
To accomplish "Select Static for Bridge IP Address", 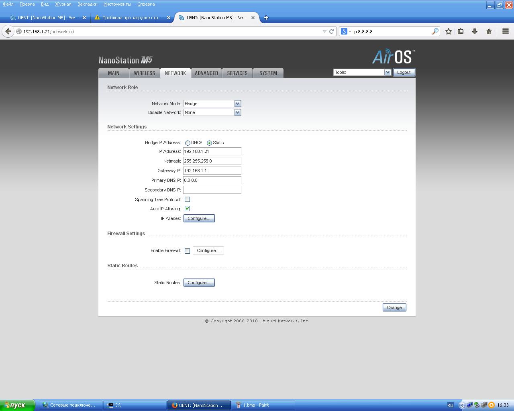I will tap(209, 143).
